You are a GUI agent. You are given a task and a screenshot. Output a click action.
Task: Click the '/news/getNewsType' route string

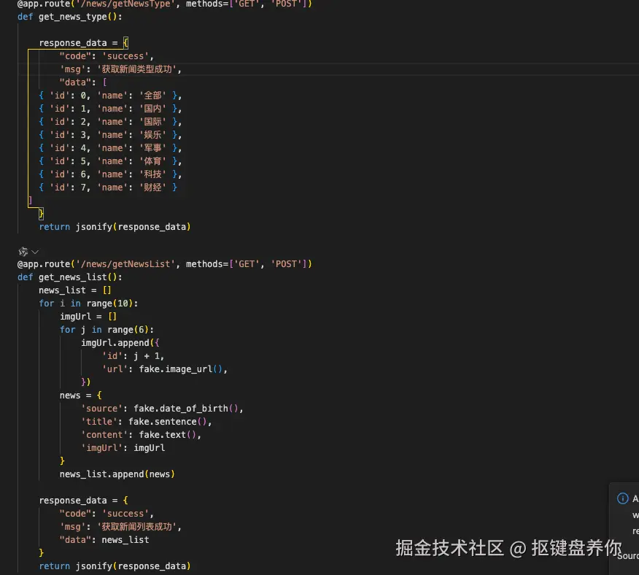coord(125,4)
